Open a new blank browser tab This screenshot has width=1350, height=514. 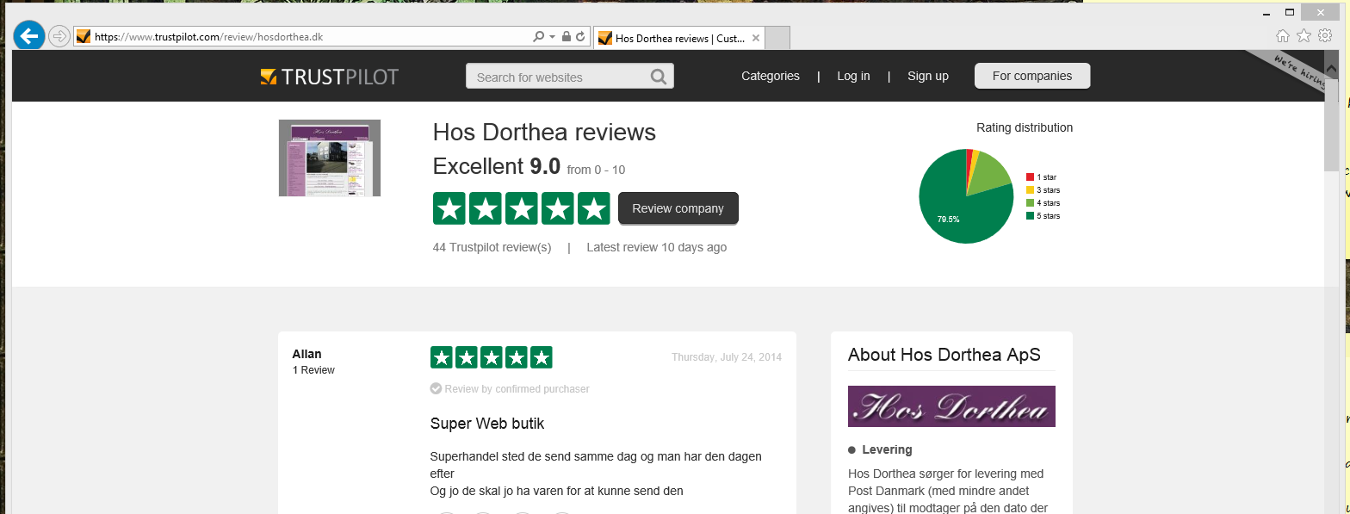point(777,38)
